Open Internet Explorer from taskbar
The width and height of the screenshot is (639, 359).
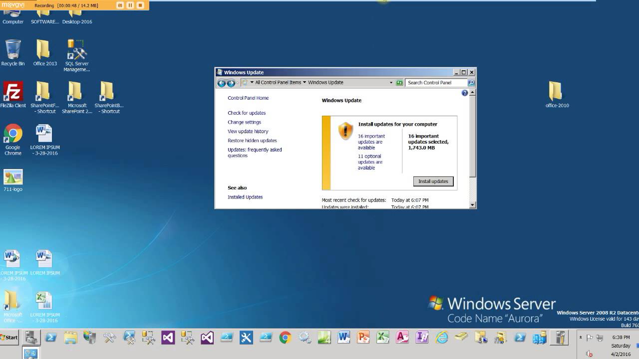point(442,338)
